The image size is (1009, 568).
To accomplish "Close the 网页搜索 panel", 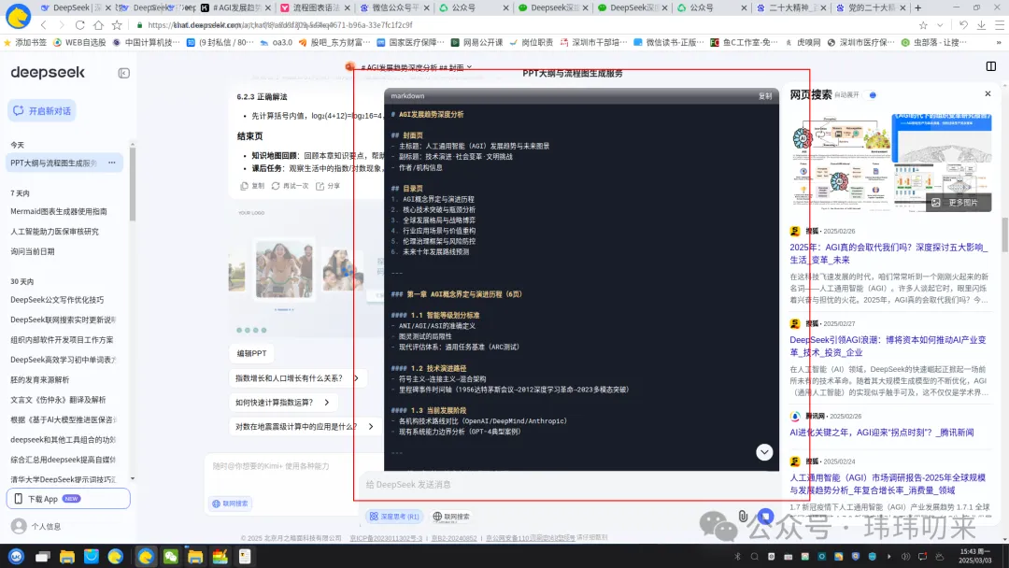I will [988, 94].
